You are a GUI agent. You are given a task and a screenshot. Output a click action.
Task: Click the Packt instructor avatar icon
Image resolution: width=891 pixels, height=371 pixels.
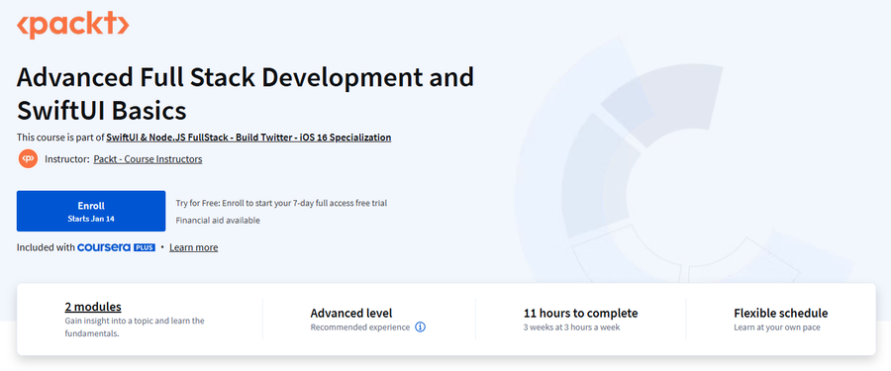pyautogui.click(x=28, y=159)
